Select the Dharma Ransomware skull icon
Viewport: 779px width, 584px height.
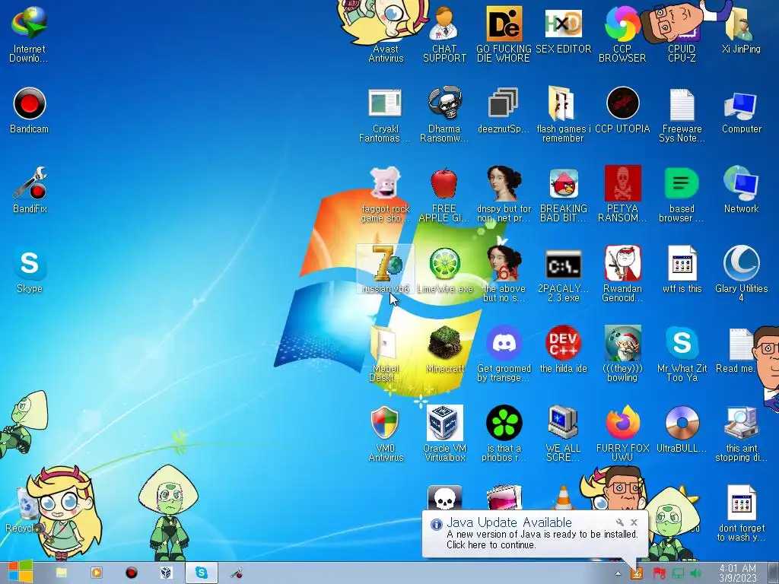pyautogui.click(x=444, y=116)
